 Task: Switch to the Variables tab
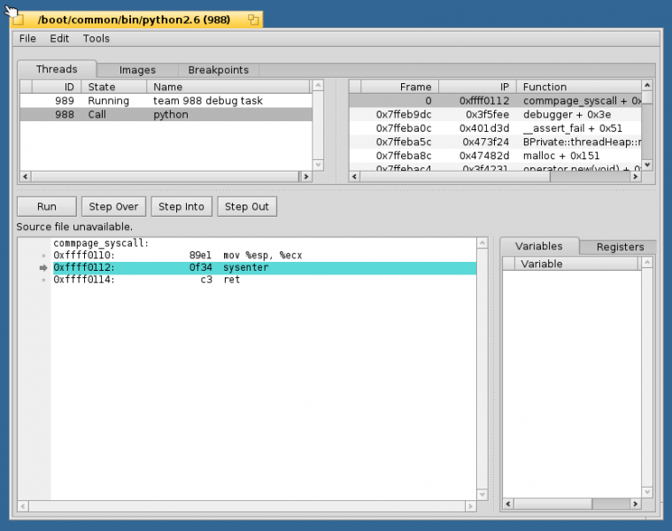tap(538, 246)
